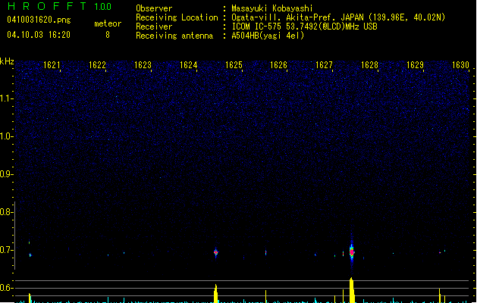The height and width of the screenshot is (303, 477).
Task: Click the Receiving antenna label
Action: (174, 36)
